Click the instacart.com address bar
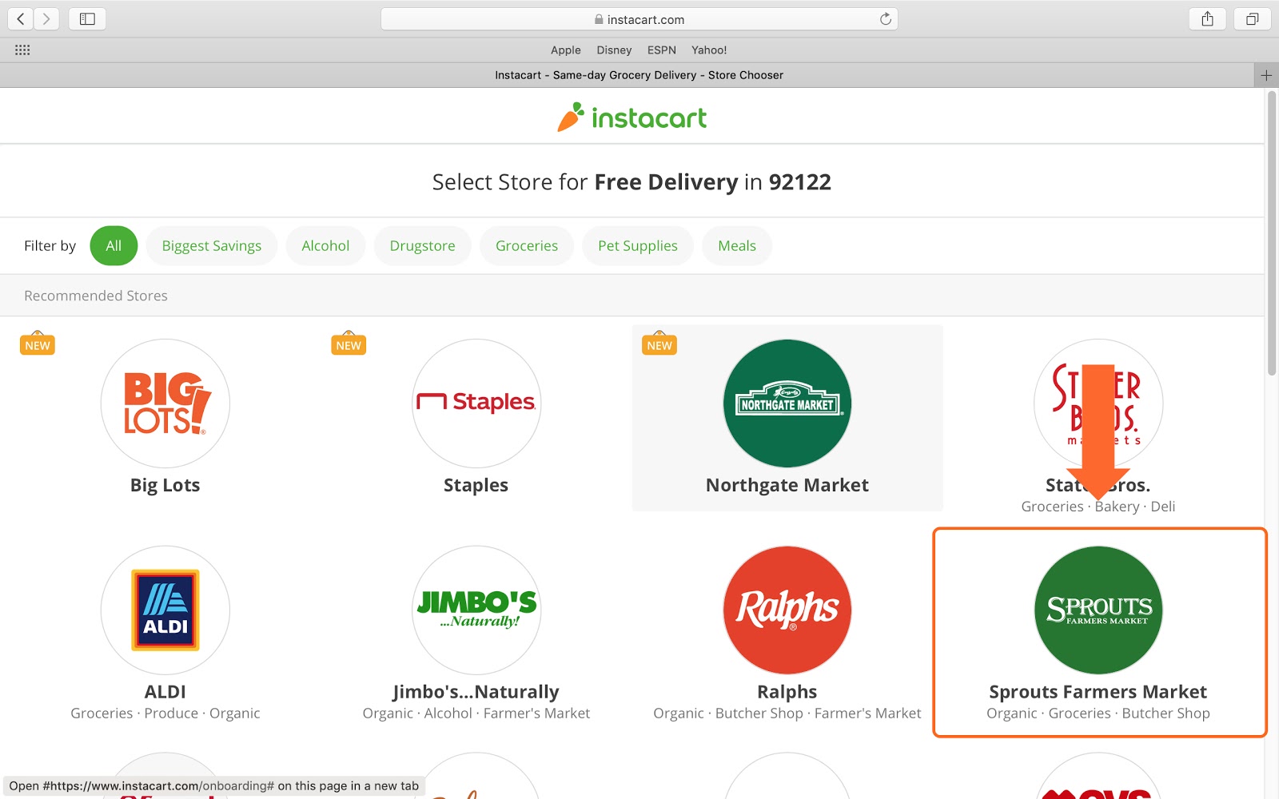Screen dimensions: 1279x799 pyautogui.click(x=639, y=19)
